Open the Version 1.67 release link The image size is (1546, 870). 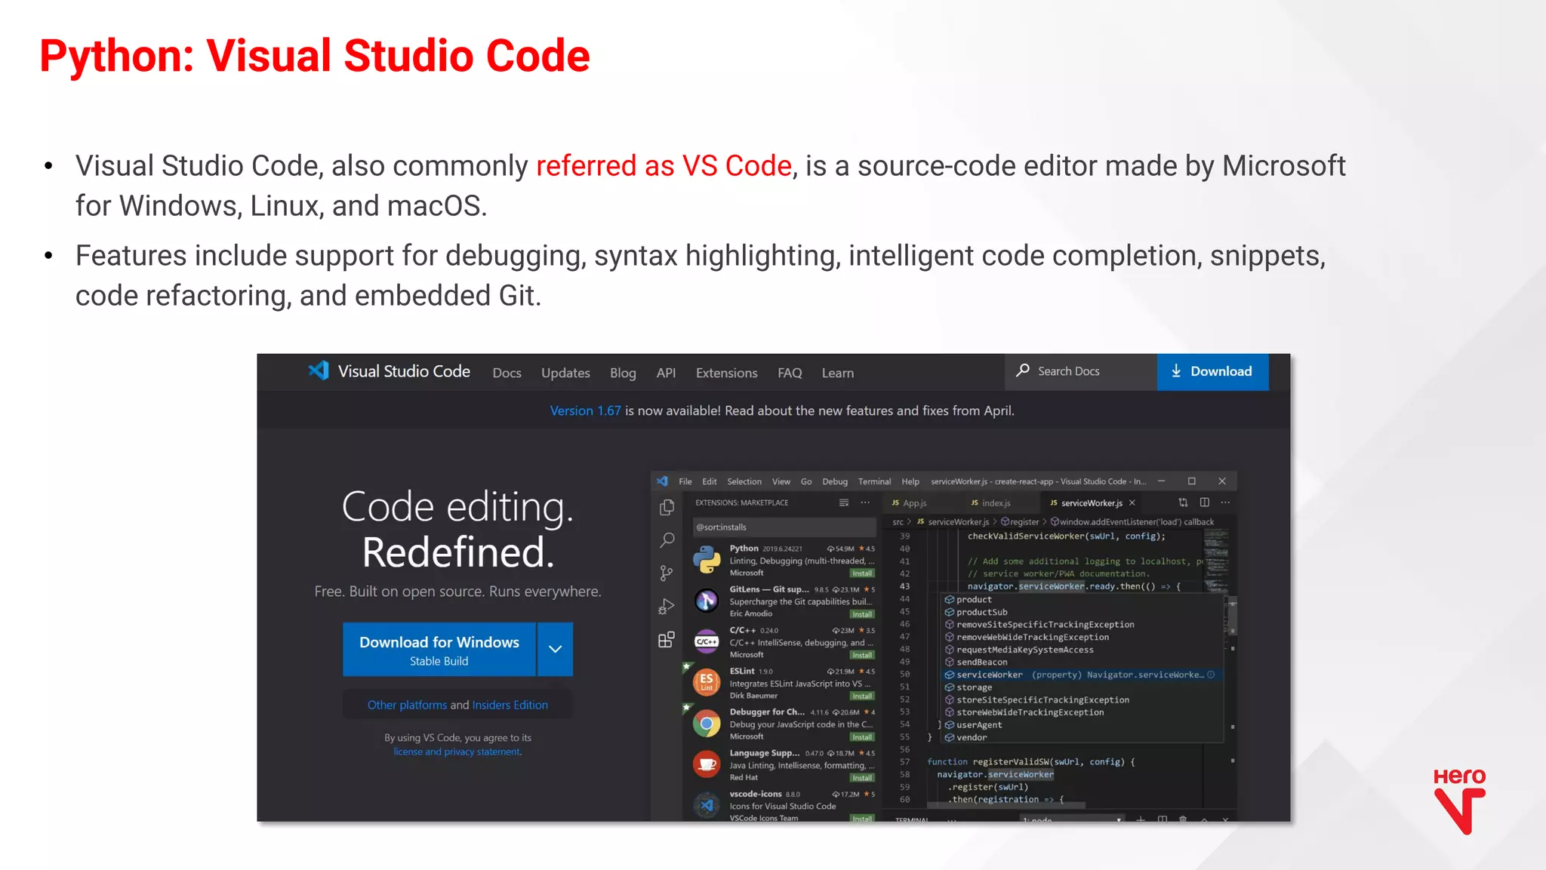point(585,410)
